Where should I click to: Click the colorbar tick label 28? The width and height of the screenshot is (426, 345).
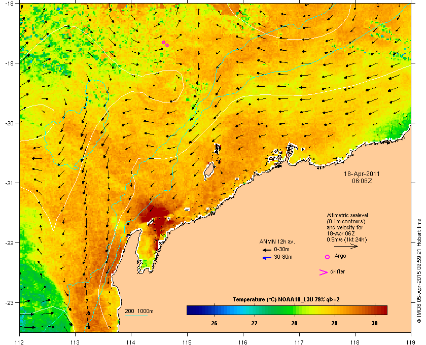[x=294, y=323]
